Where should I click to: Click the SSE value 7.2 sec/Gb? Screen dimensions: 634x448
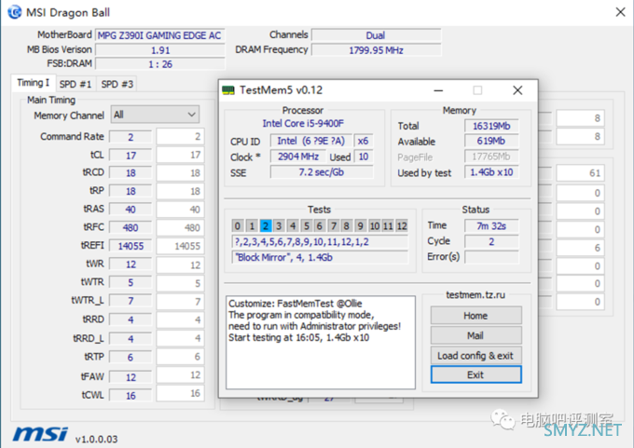click(x=322, y=172)
